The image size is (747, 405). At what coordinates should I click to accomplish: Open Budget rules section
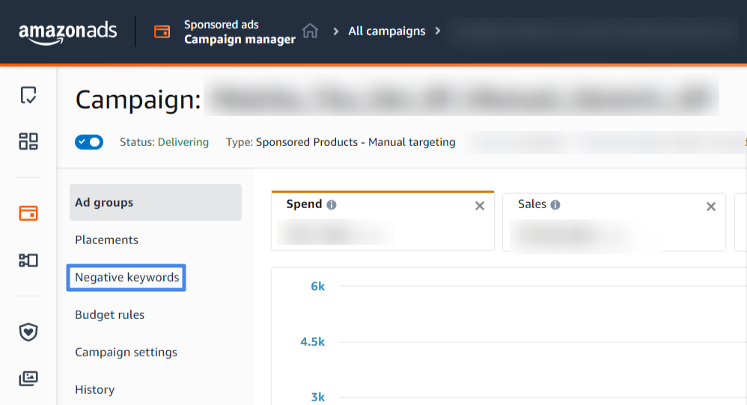(109, 314)
